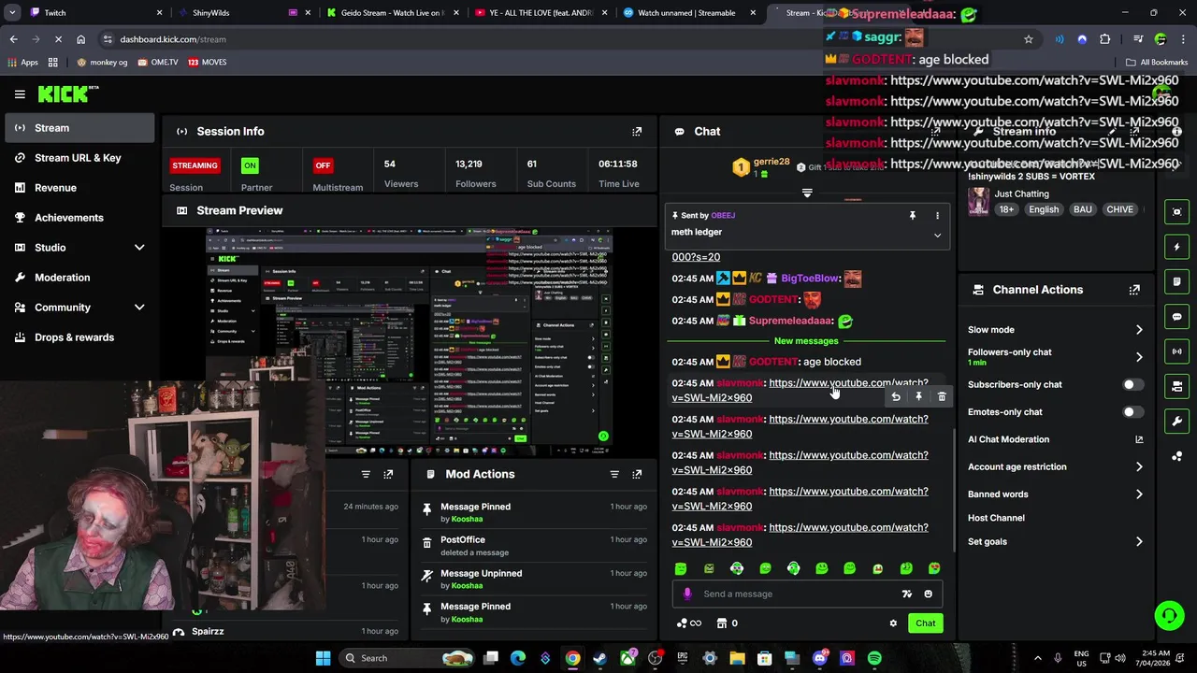
Task: Click the screen capture icon in right sidebar
Action: (x=1177, y=212)
